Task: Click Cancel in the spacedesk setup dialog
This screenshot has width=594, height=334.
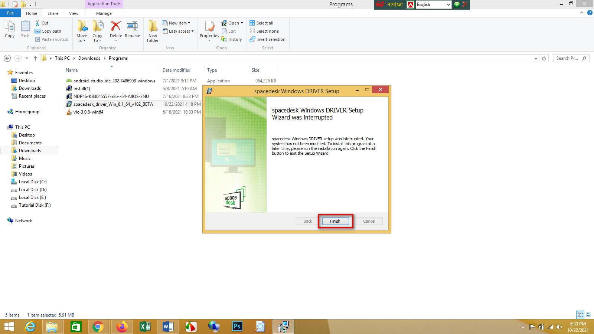Action: point(369,221)
